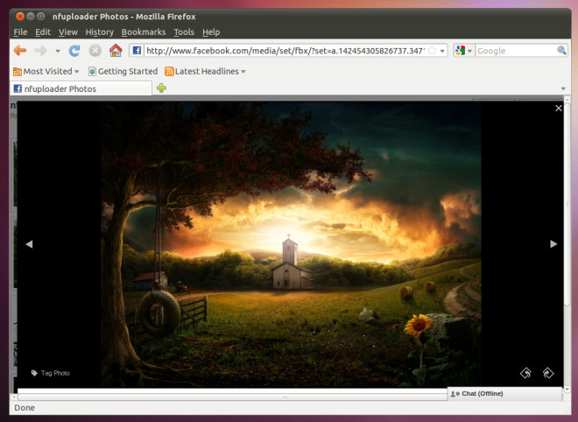Click the farm landscape photo
Image resolution: width=578 pixels, height=422 pixels.
point(291,244)
